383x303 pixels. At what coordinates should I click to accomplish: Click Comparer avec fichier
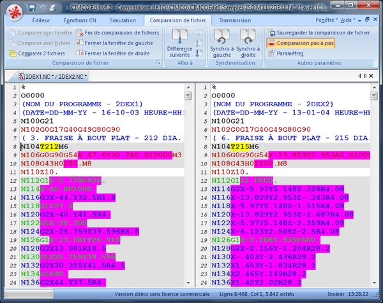click(40, 43)
